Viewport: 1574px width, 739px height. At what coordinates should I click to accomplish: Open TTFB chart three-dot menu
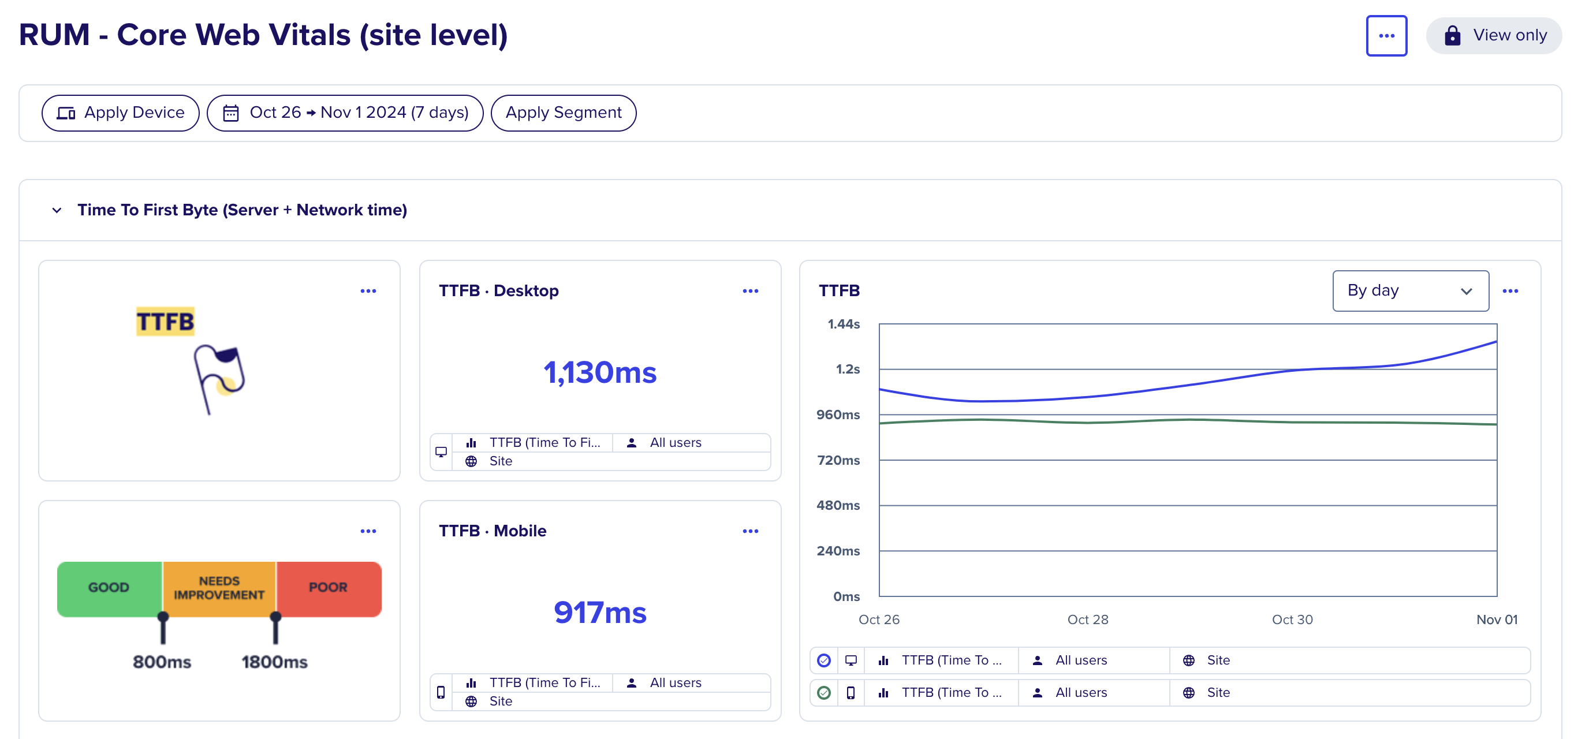click(1510, 291)
